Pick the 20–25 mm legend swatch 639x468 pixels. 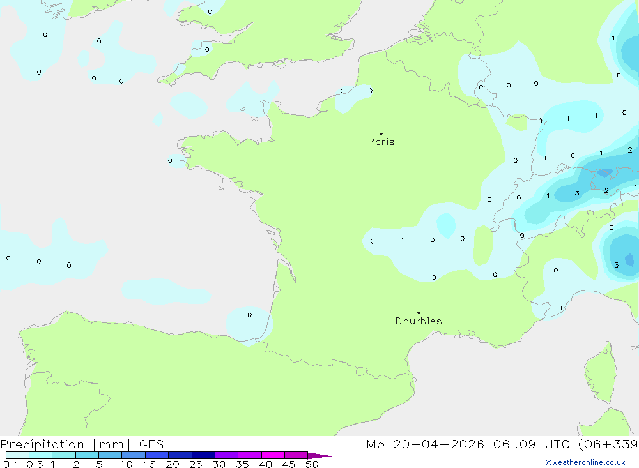pos(180,455)
